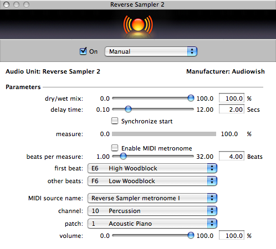Click the orange Audio Unit logo icon
The height and width of the screenshot is (249, 276).
(138, 25)
